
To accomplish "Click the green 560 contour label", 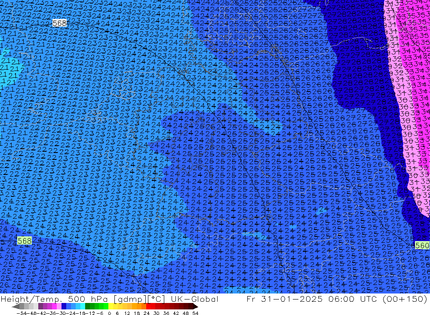I will coord(422,245).
